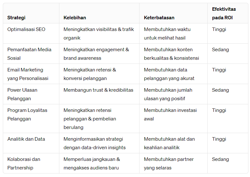Select "Membangun trust & kredibilitas" cell
Image resolution: width=250 pixels, height=177 pixels.
coord(98,90)
